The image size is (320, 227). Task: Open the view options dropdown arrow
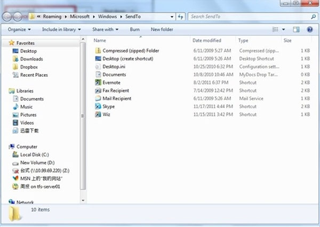click(x=284, y=29)
